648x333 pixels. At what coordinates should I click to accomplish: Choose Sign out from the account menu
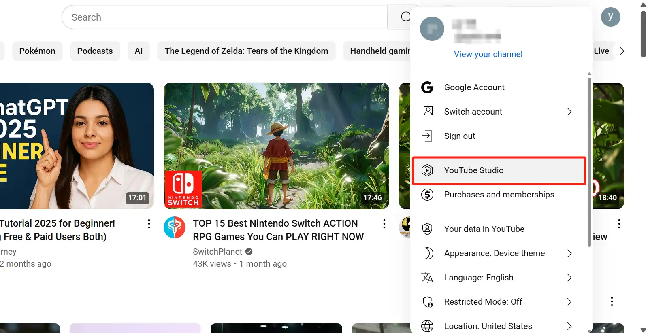(499, 136)
